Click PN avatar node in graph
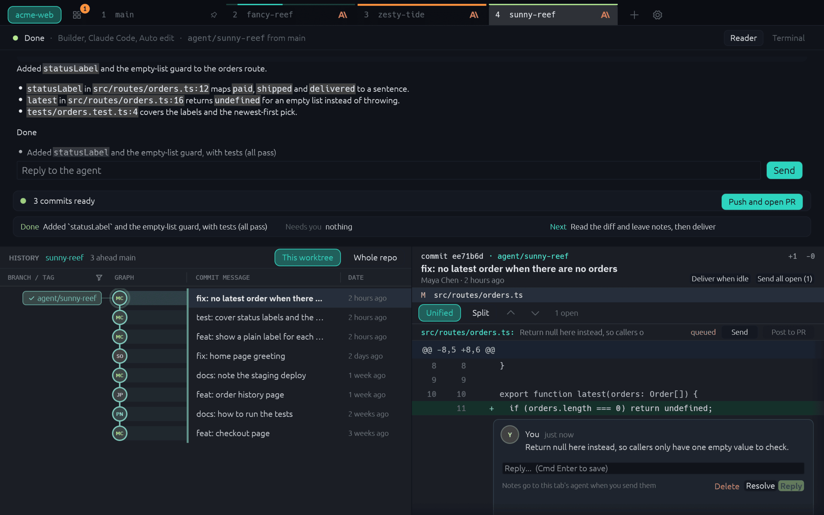The height and width of the screenshot is (515, 824). tap(119, 414)
